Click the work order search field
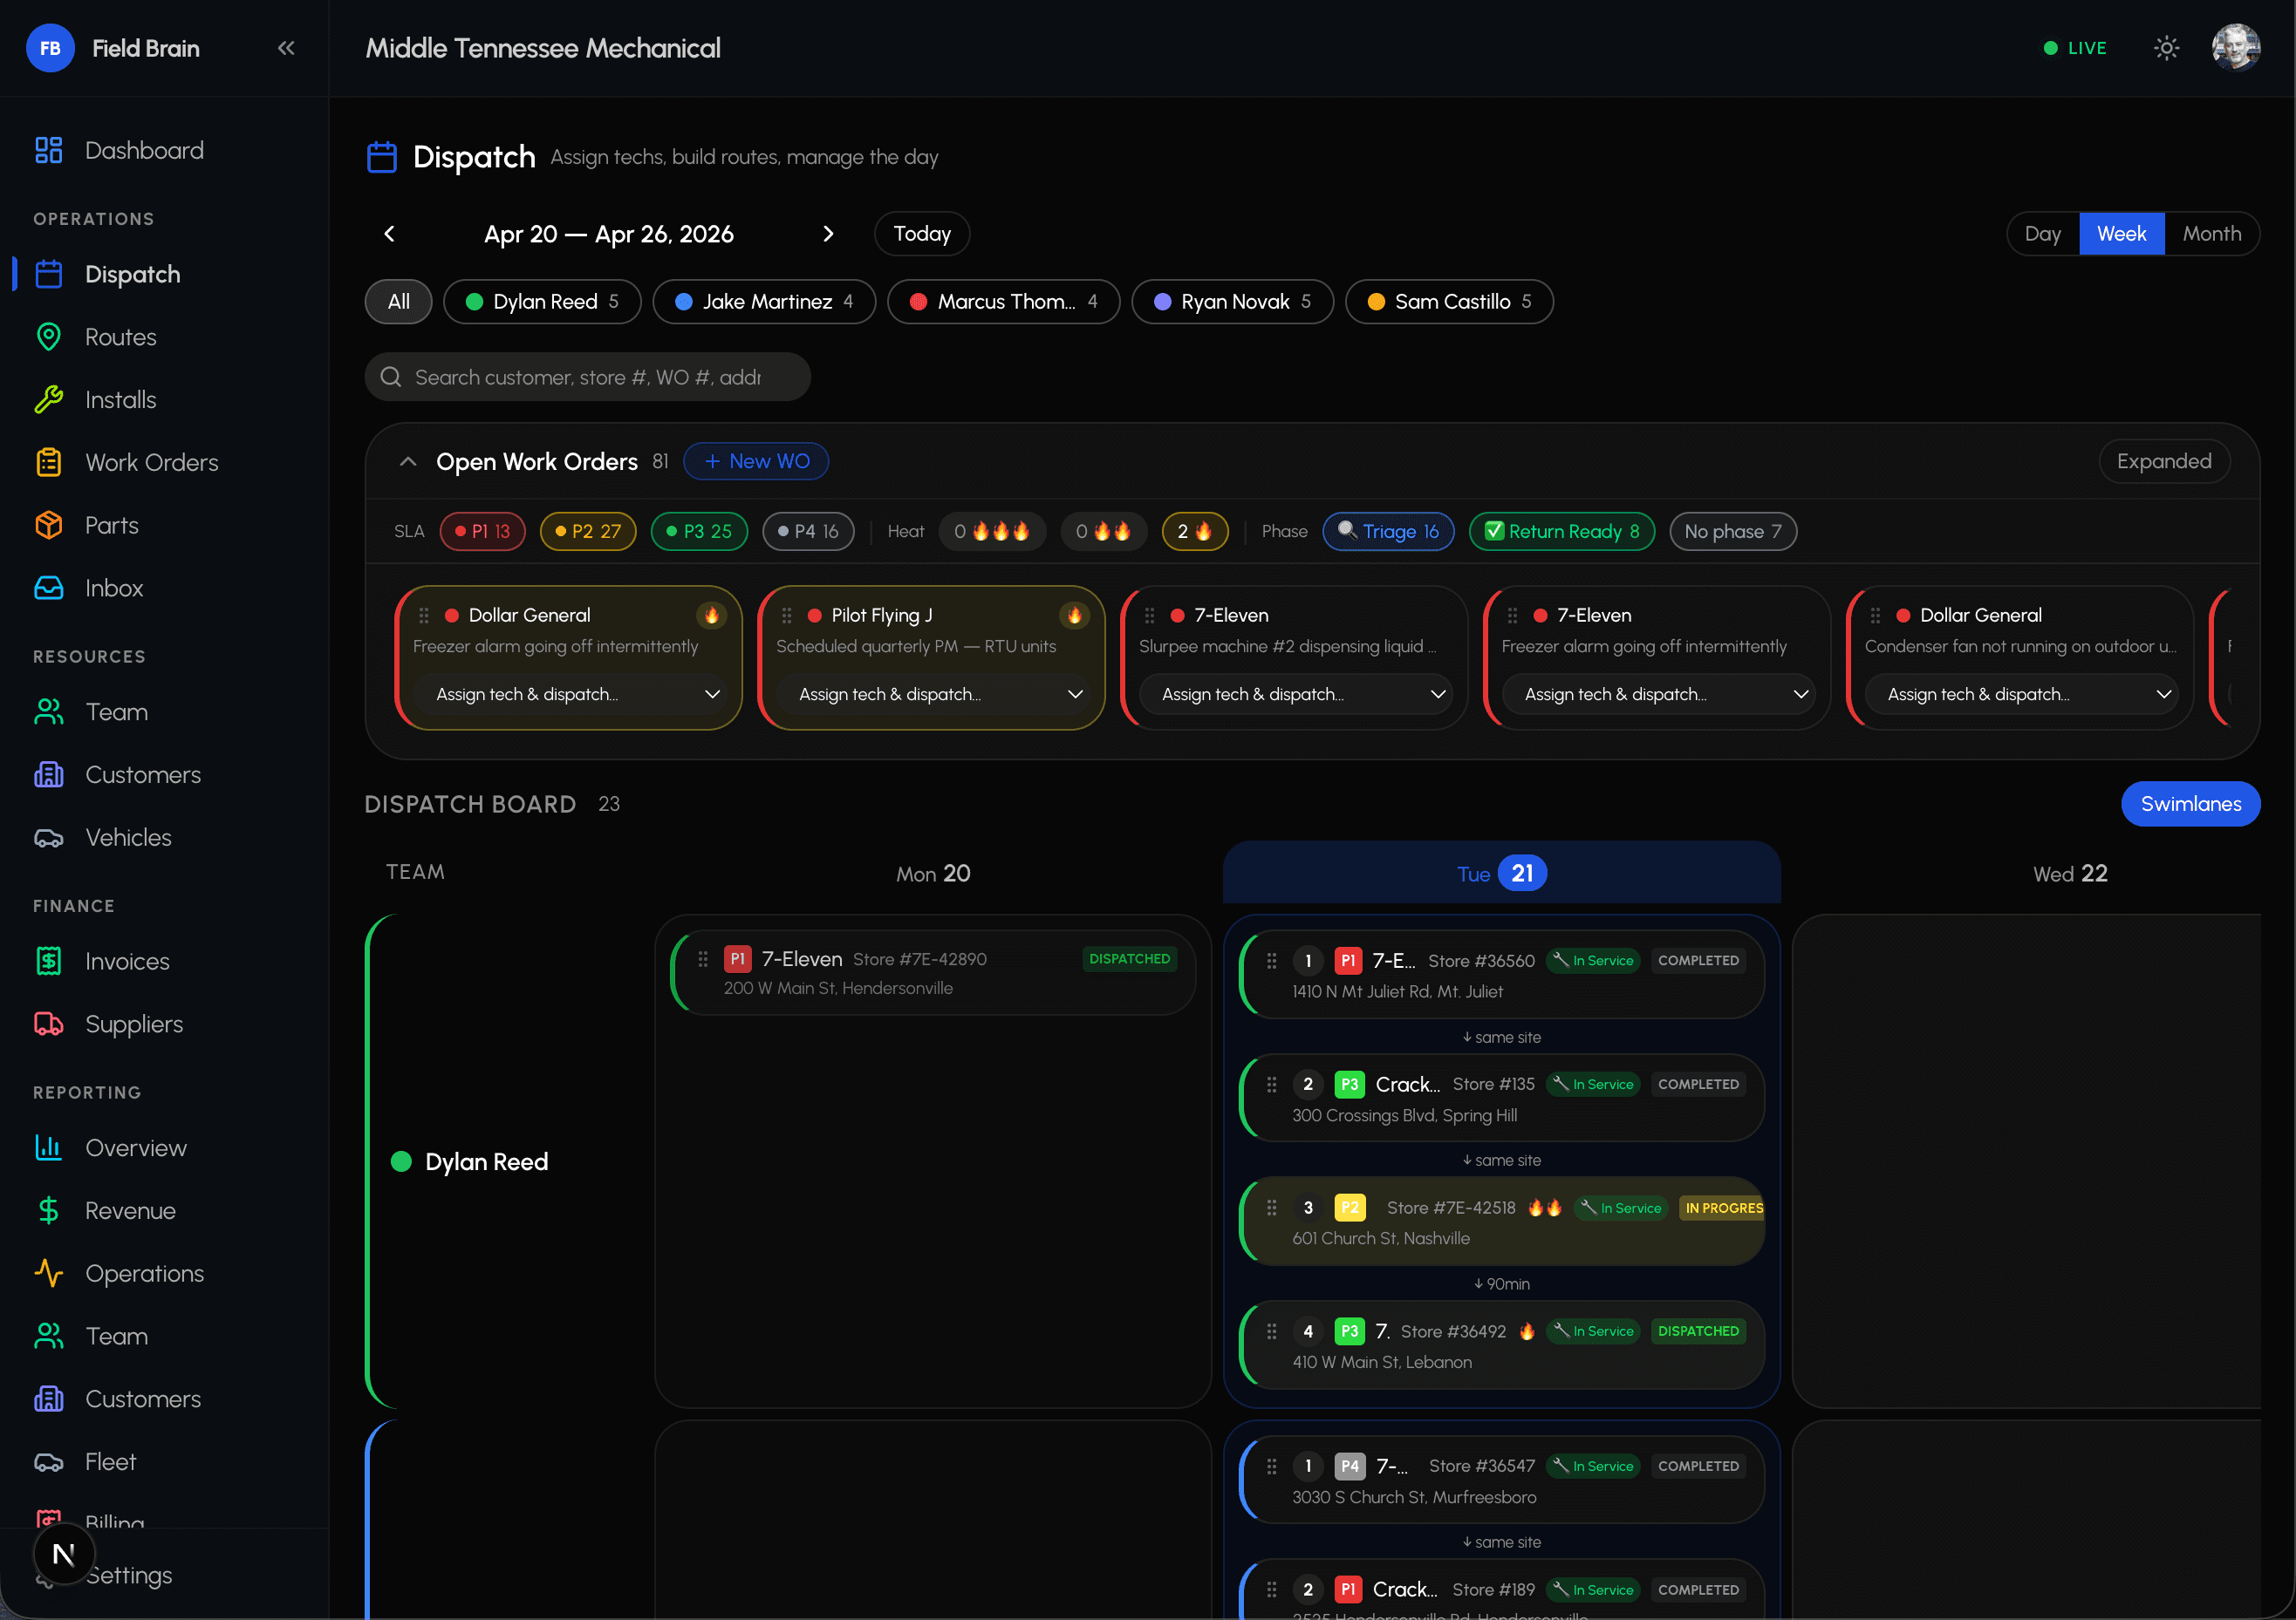This screenshot has height=1620, width=2296. coord(588,377)
